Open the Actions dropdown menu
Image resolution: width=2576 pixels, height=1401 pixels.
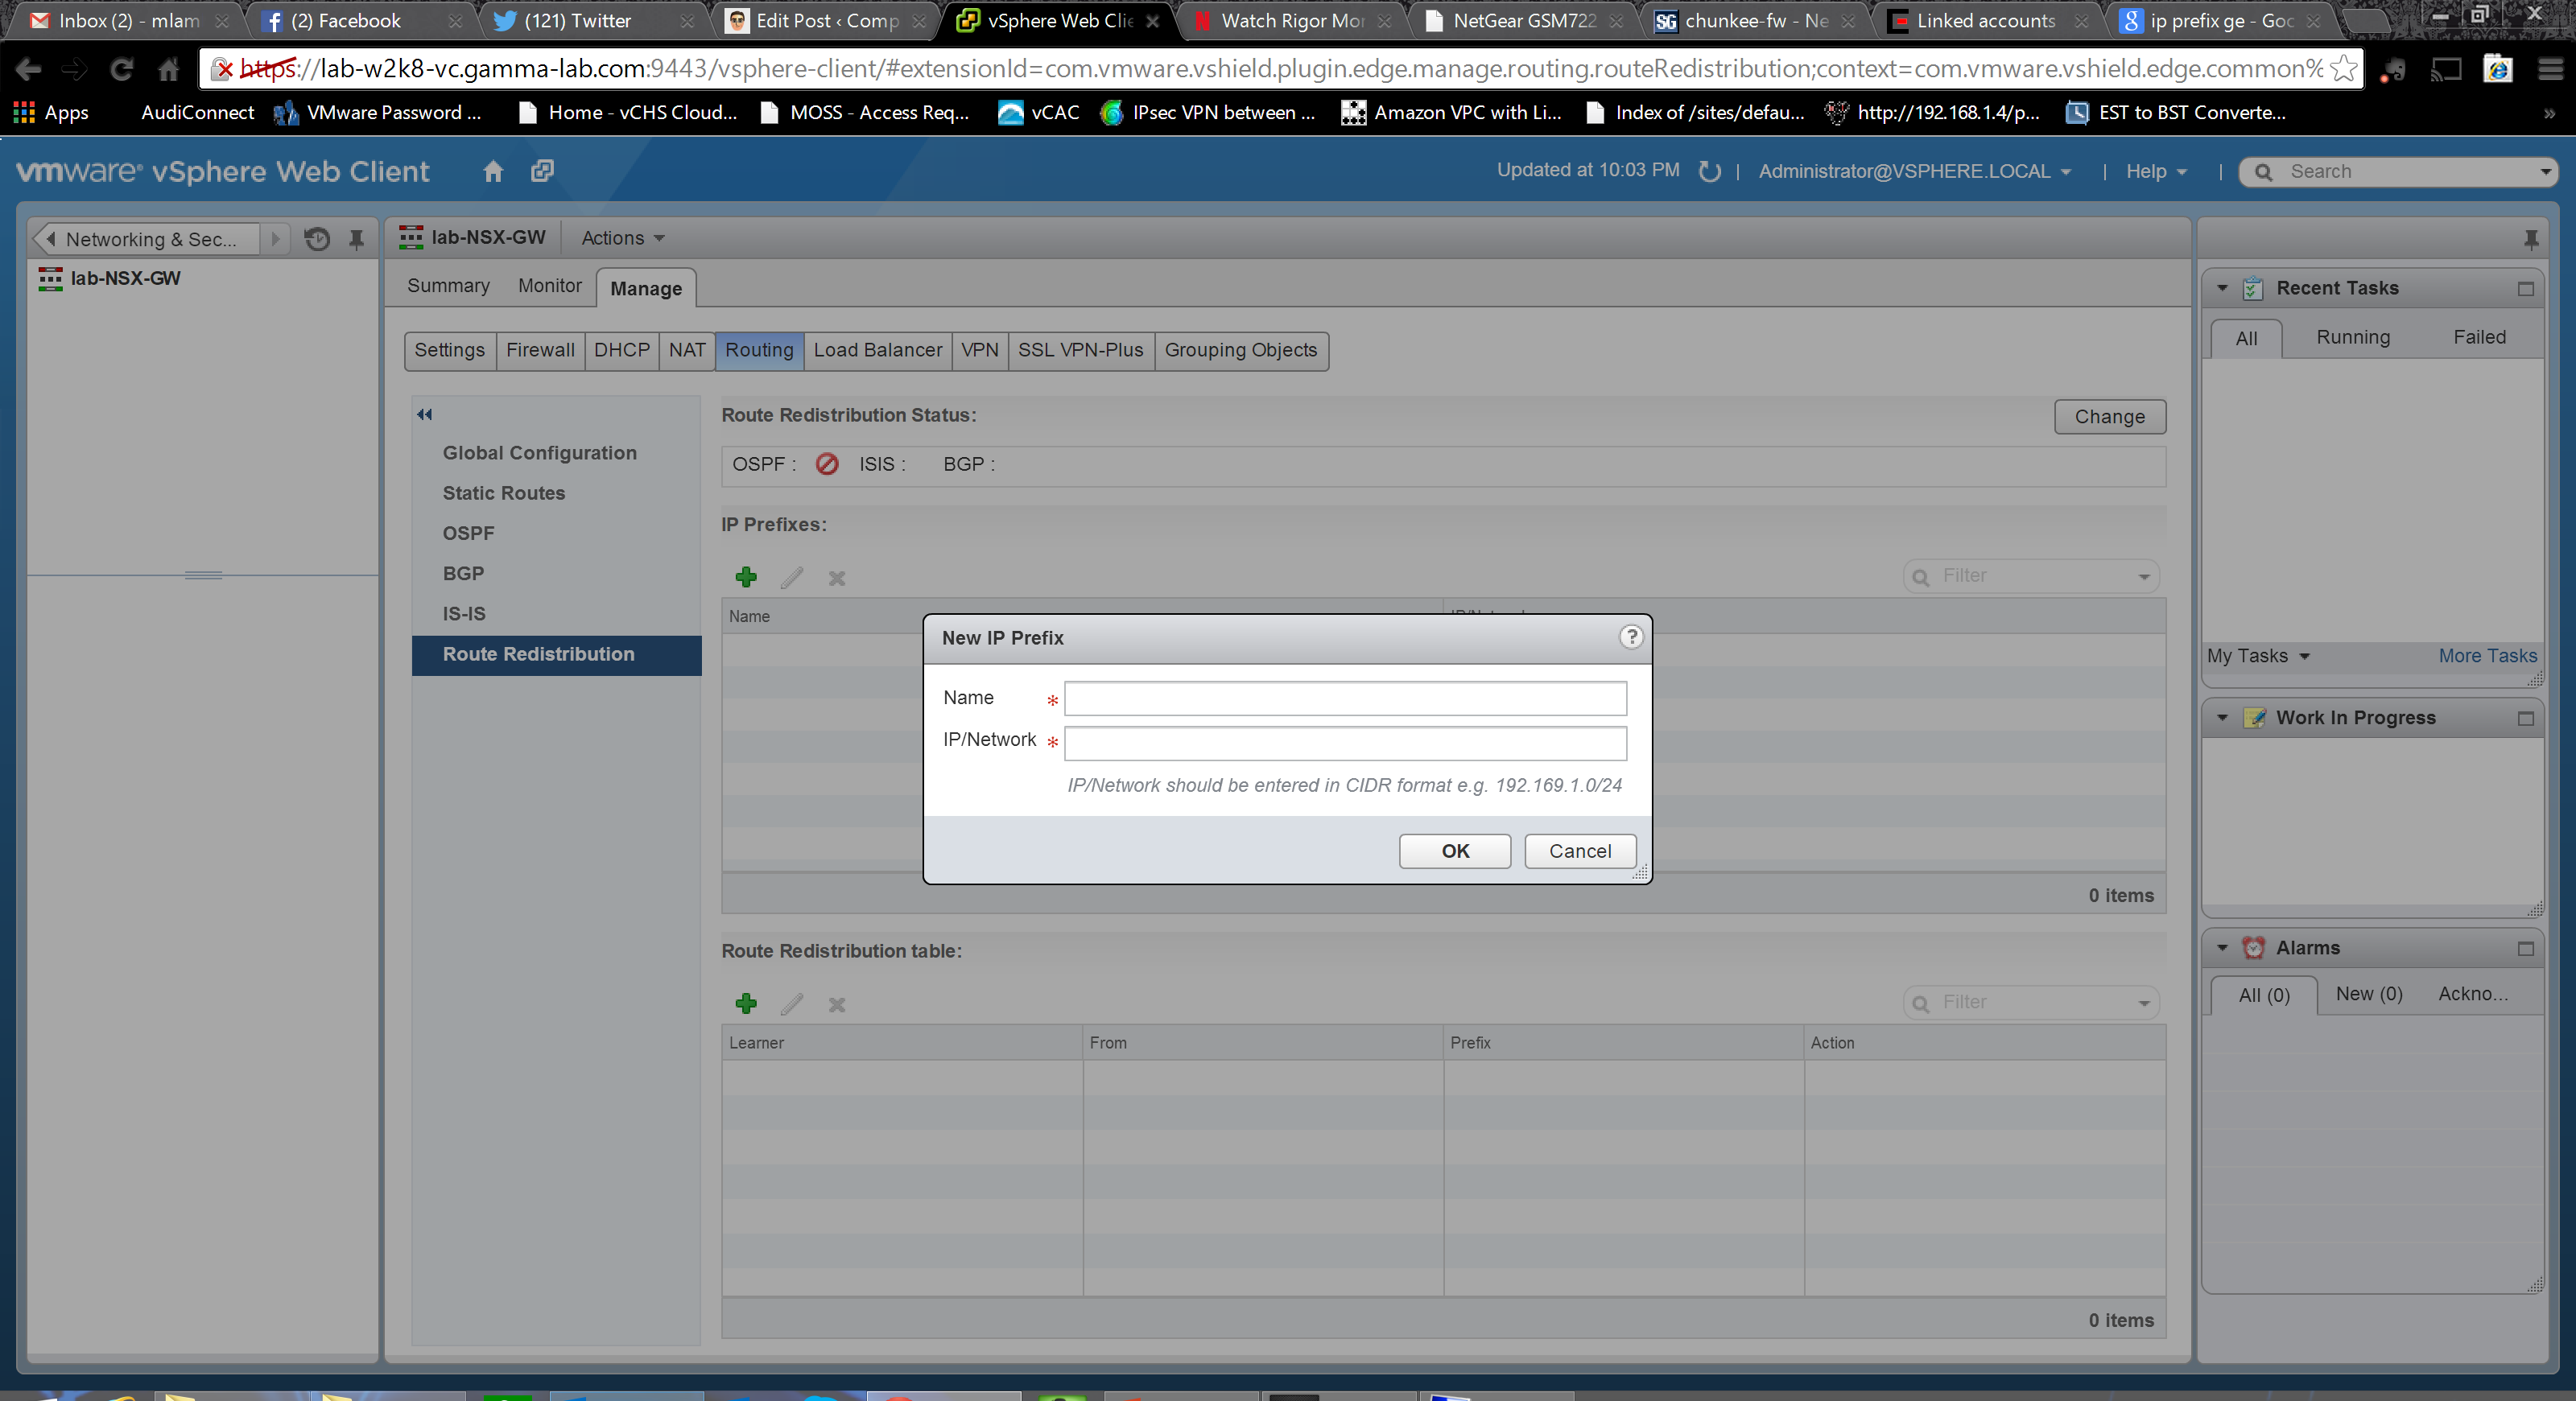click(622, 238)
